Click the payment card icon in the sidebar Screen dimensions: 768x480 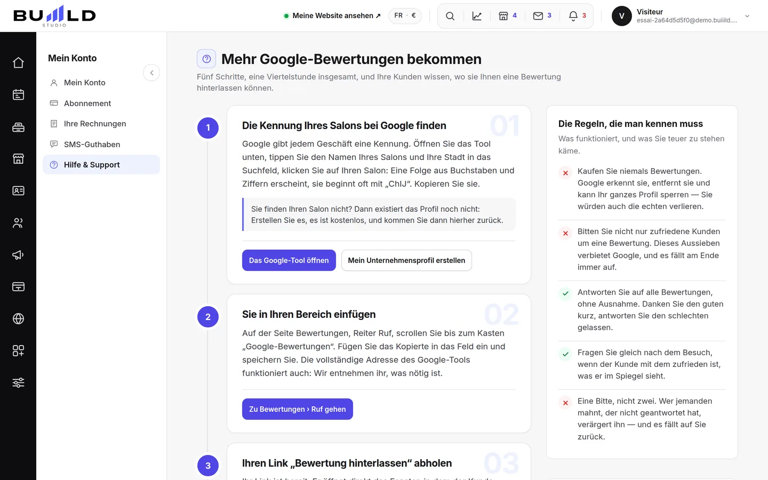(18, 287)
